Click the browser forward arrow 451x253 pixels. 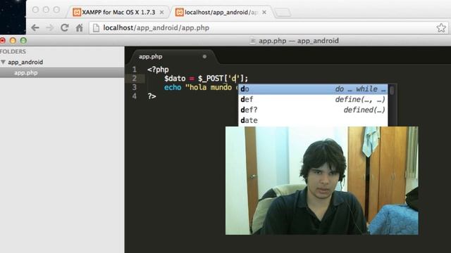50,28
